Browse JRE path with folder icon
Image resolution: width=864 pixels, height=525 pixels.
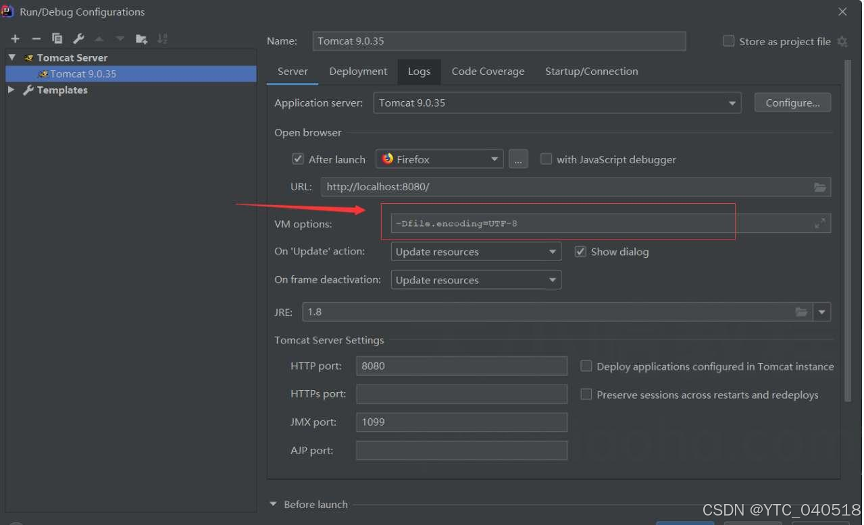click(x=802, y=312)
